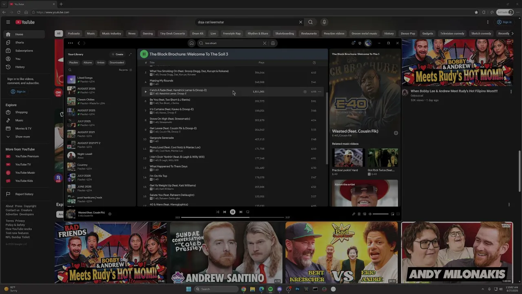This screenshot has width=522, height=294.
Task: Open Night Lovell artist in library
Action: point(100,156)
